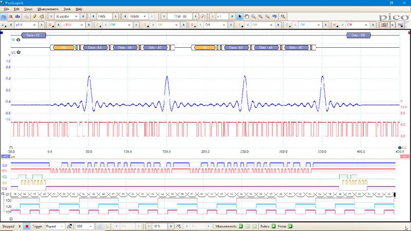Undo zoom with the blue arrow icon
Image resolution: width=411 pixels, height=231 pixels.
[x=274, y=16]
